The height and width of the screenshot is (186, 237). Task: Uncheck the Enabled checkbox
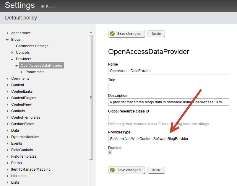point(110,153)
